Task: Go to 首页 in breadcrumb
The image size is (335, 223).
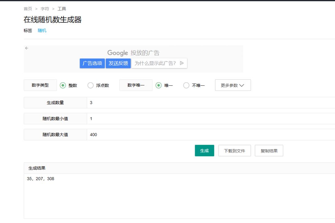Action: tap(28, 9)
